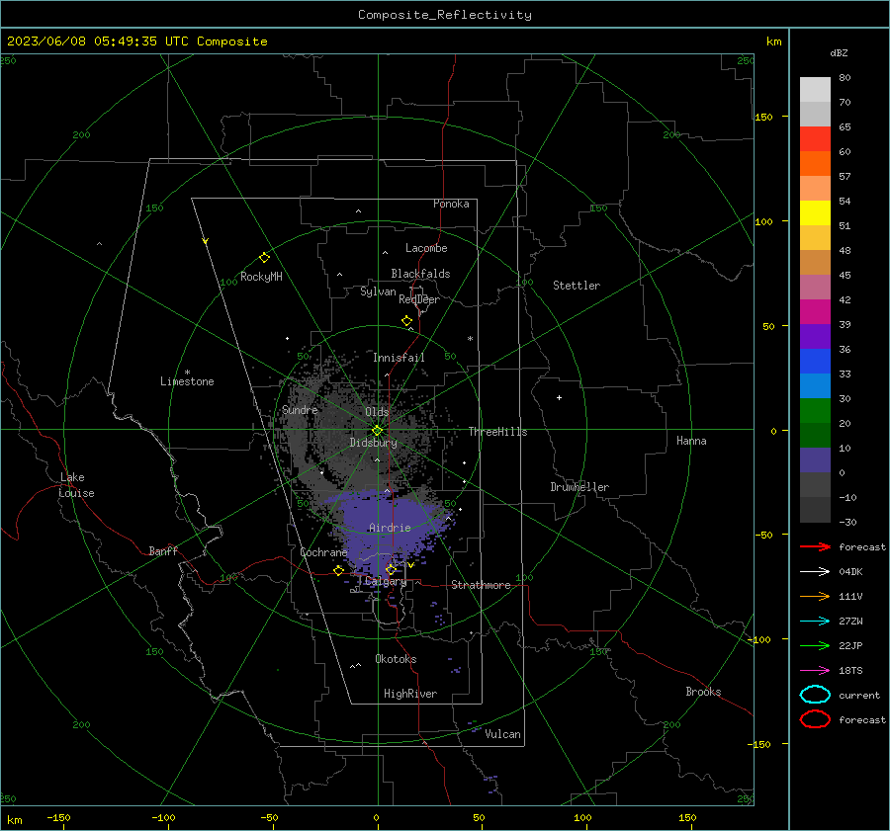Image resolution: width=890 pixels, height=831 pixels.
Task: Click the red forecast arrow in legend
Action: 815,546
